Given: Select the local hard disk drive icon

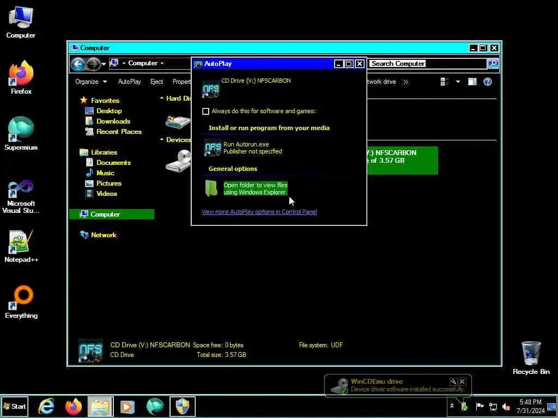Looking at the screenshot, I should click(178, 121).
